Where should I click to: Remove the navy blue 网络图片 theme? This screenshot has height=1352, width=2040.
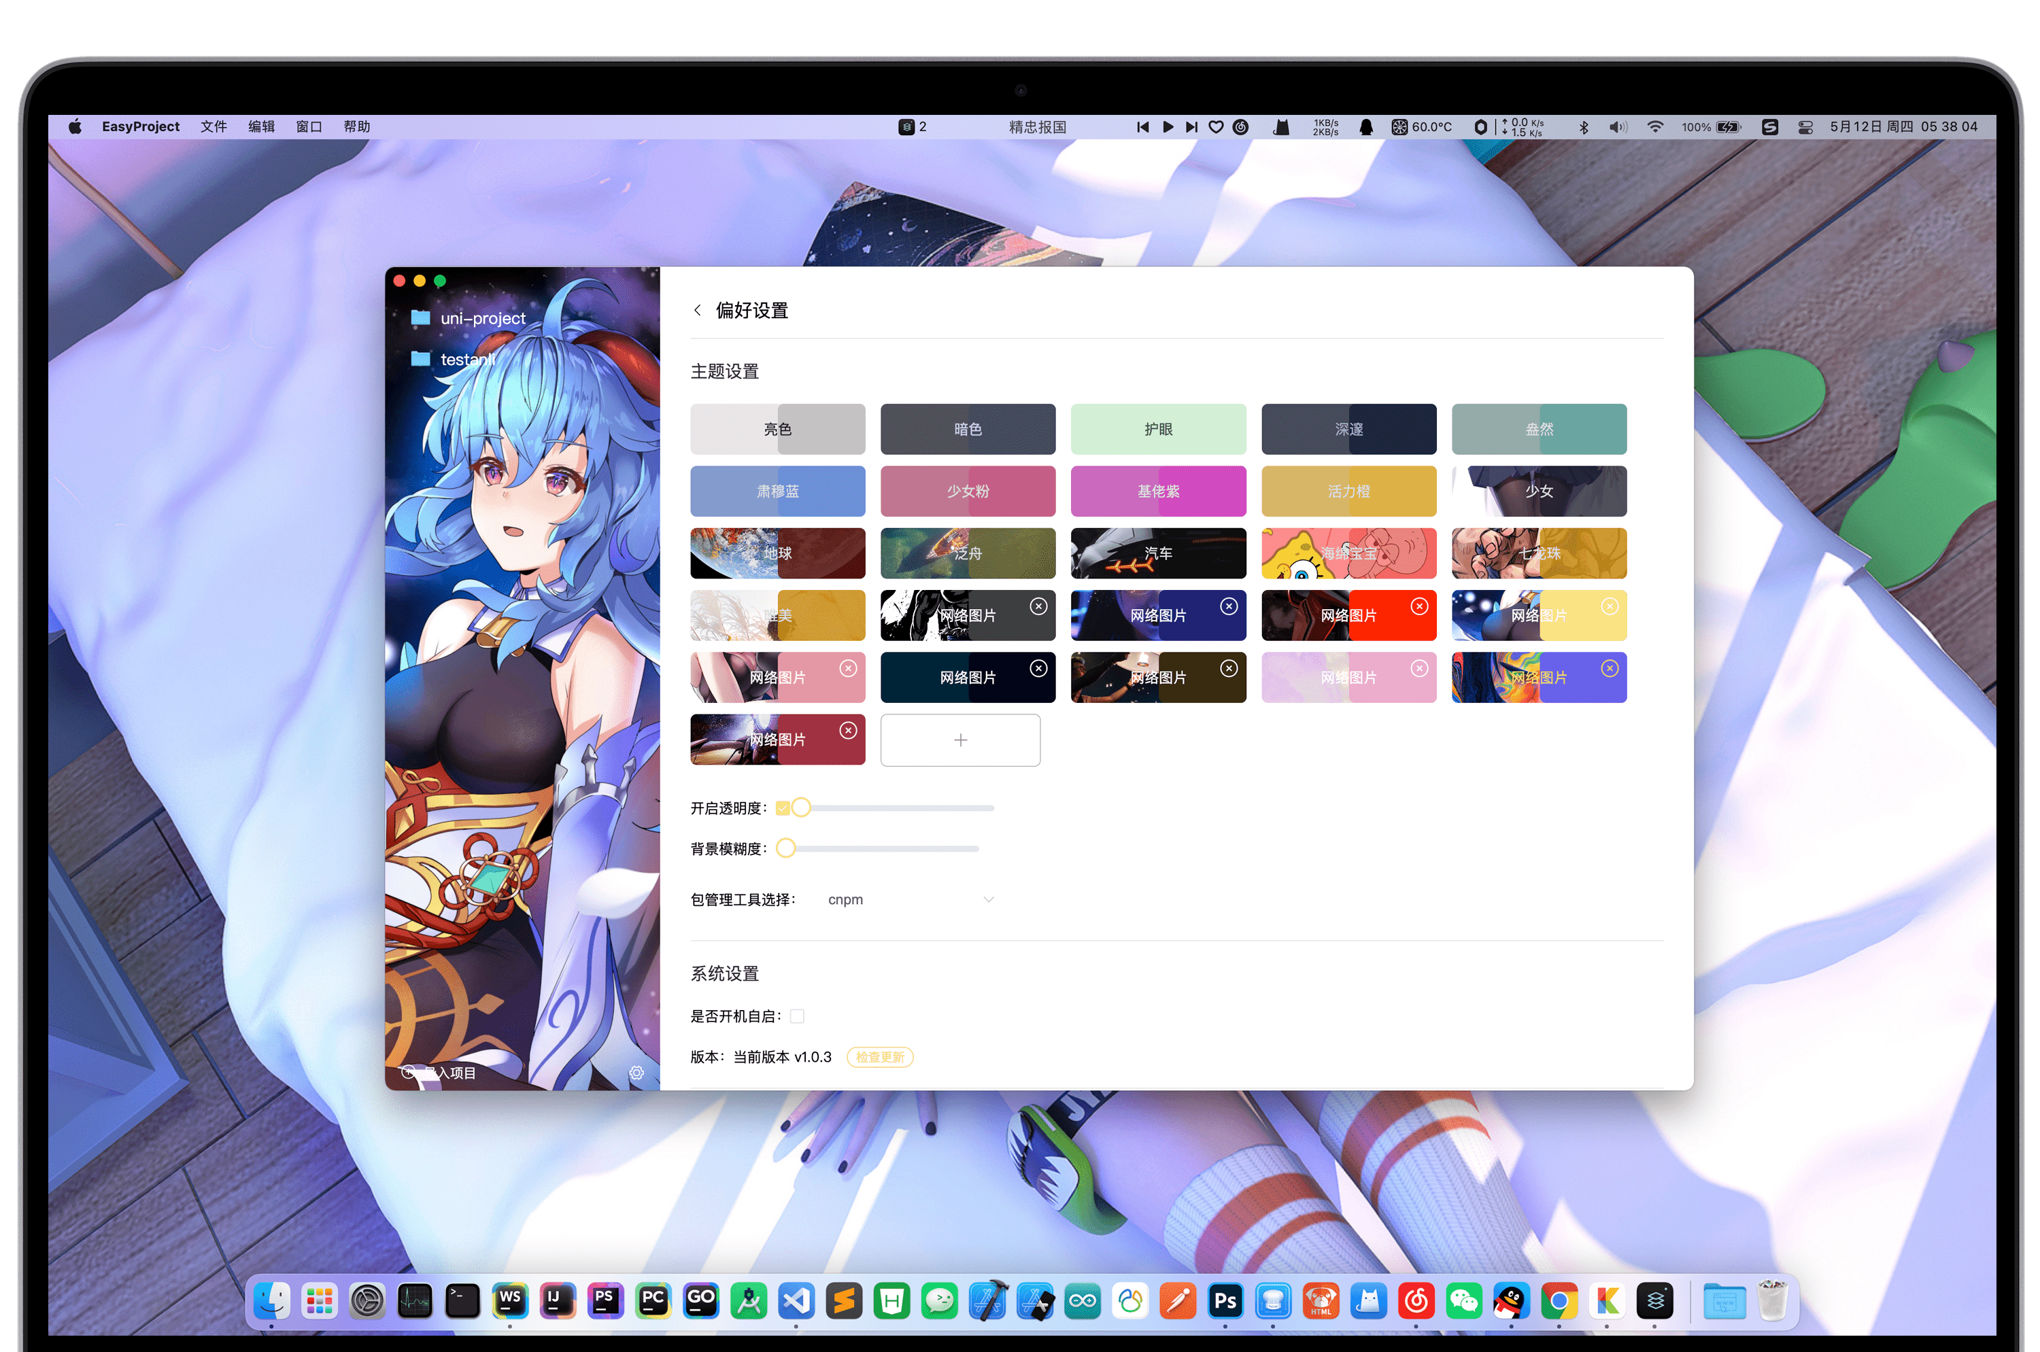pyautogui.click(x=1229, y=606)
